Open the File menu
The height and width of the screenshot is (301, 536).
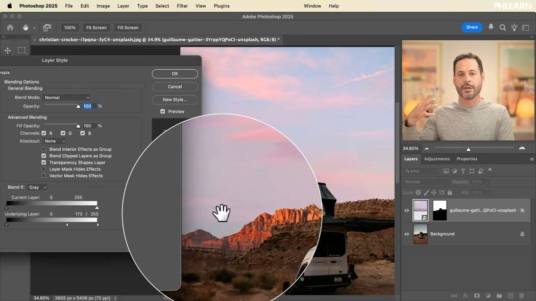(x=69, y=6)
